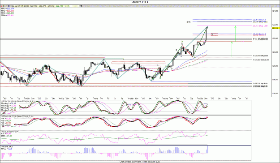Click the MACD value readout
The height and width of the screenshot is (163, 280).
pyautogui.click(x=6, y=149)
